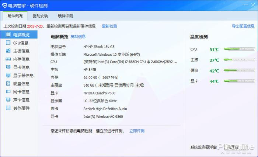Open the 网卡信息 network card icon
Screen dimensions: 258x157
[x=8, y=91]
